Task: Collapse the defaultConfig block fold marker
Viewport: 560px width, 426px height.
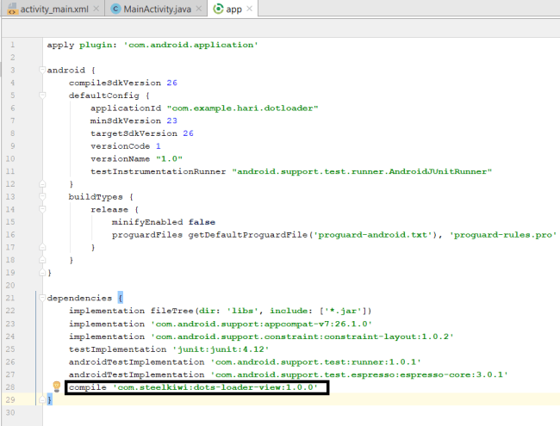Action: pyautogui.click(x=42, y=96)
